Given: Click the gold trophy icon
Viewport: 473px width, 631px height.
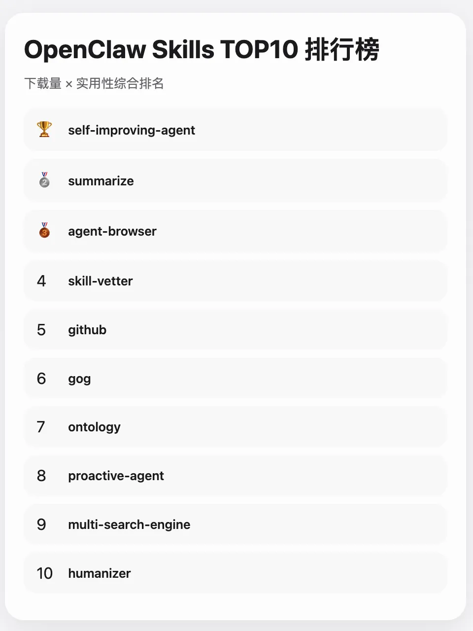Looking at the screenshot, I should [44, 130].
